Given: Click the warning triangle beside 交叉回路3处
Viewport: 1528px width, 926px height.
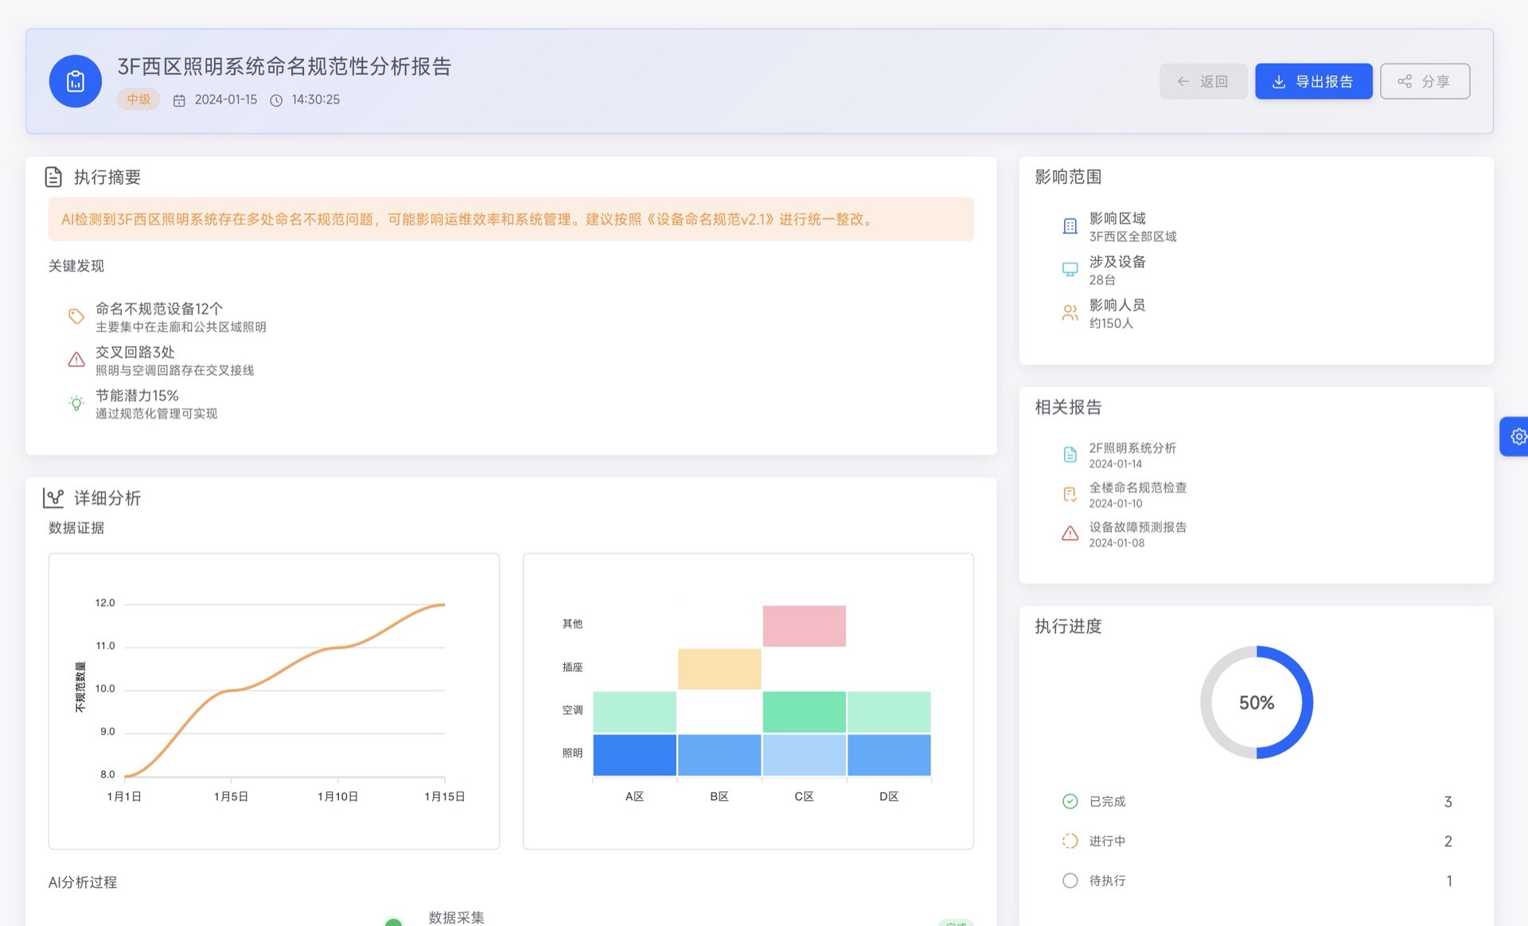Looking at the screenshot, I should (x=76, y=359).
